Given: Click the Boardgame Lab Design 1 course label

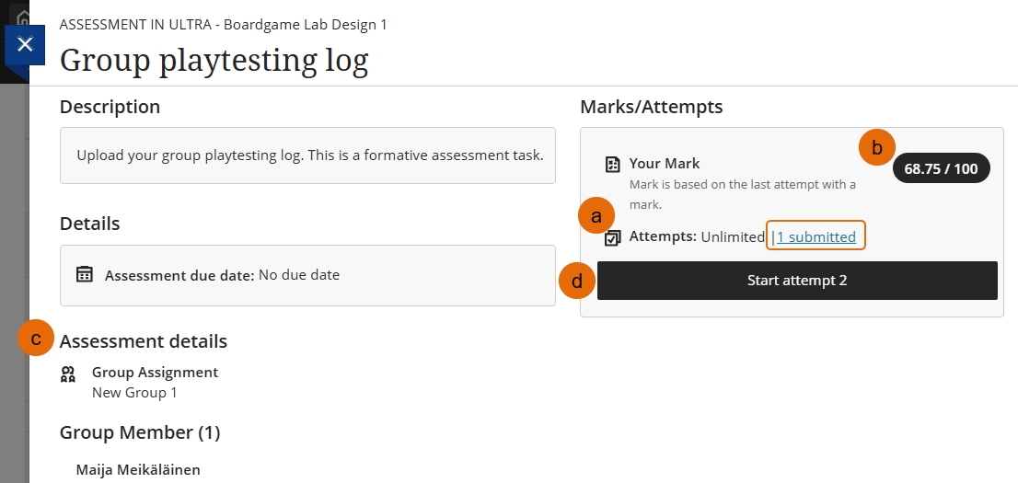Looking at the screenshot, I should click(306, 25).
